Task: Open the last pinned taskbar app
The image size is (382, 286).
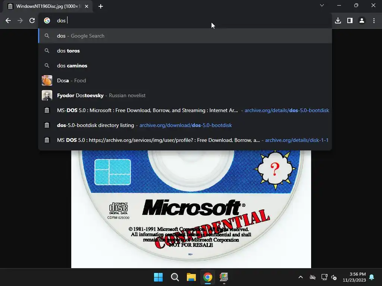Action: (224, 277)
